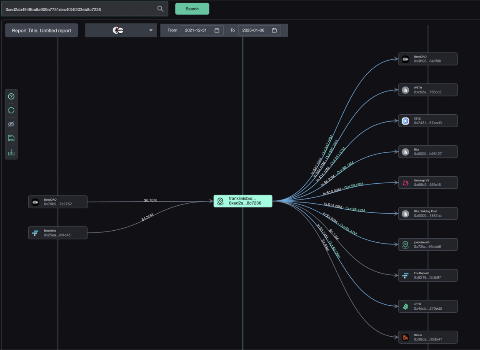480x350 pixels.
Task: Open the From date calendar picker
Action: coord(217,30)
